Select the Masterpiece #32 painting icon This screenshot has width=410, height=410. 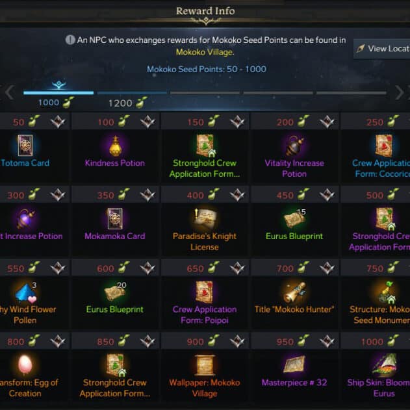294,365
